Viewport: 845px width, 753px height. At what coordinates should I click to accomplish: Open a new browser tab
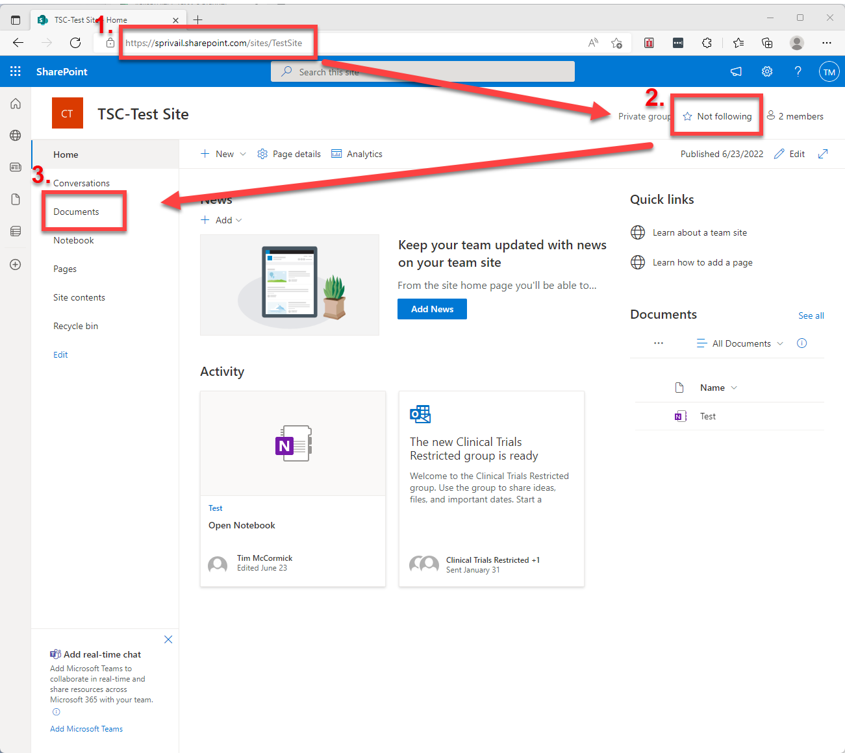click(x=198, y=19)
